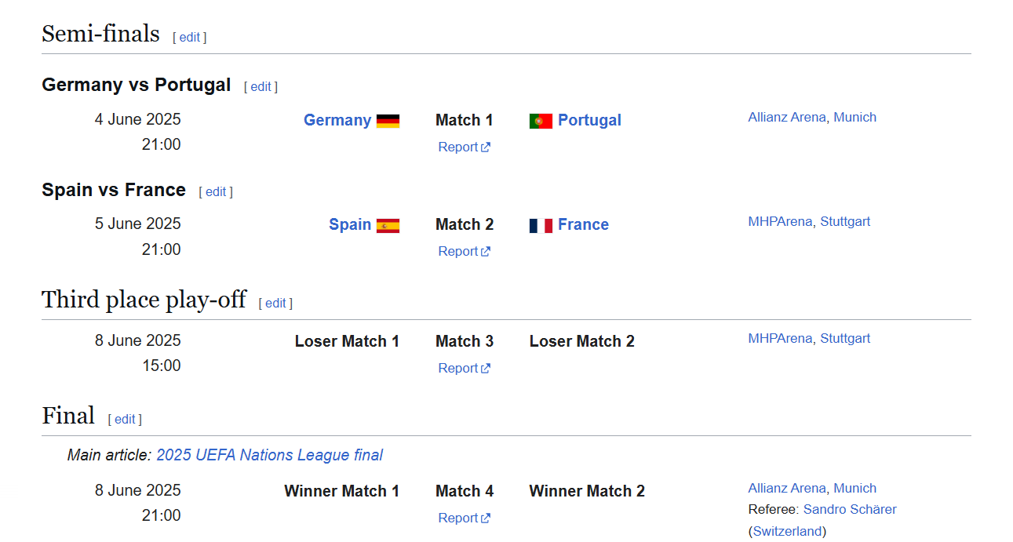Open the 2025 UEFA Nations League final article

click(x=270, y=455)
